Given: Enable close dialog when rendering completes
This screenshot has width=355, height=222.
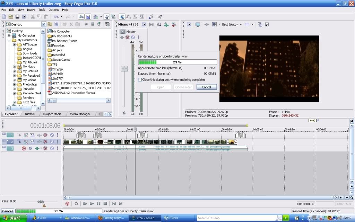Looking at the screenshot, I should (x=140, y=79).
